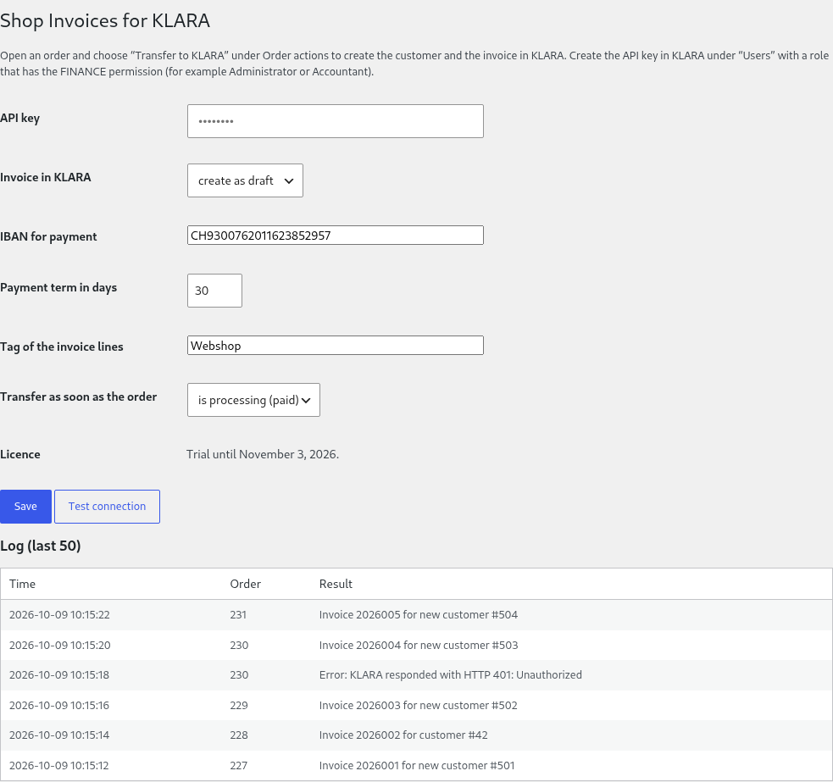
Task: Select 'Invoice 2026002 for customer #42'
Action: [x=403, y=735]
